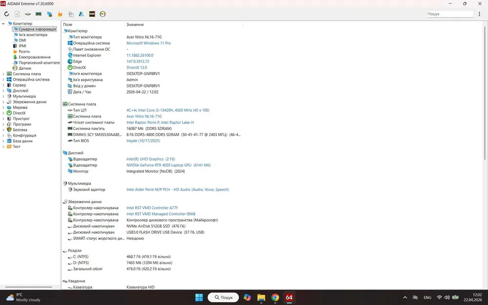Viewport: 488px width, 305px height.
Task: Click the tree pane horizontal scrollbar
Action: point(29,286)
